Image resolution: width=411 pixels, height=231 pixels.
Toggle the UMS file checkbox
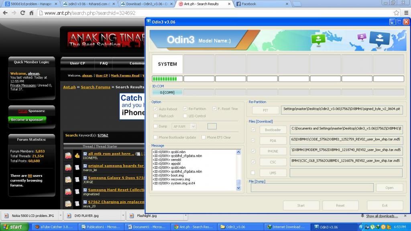coord(253,173)
